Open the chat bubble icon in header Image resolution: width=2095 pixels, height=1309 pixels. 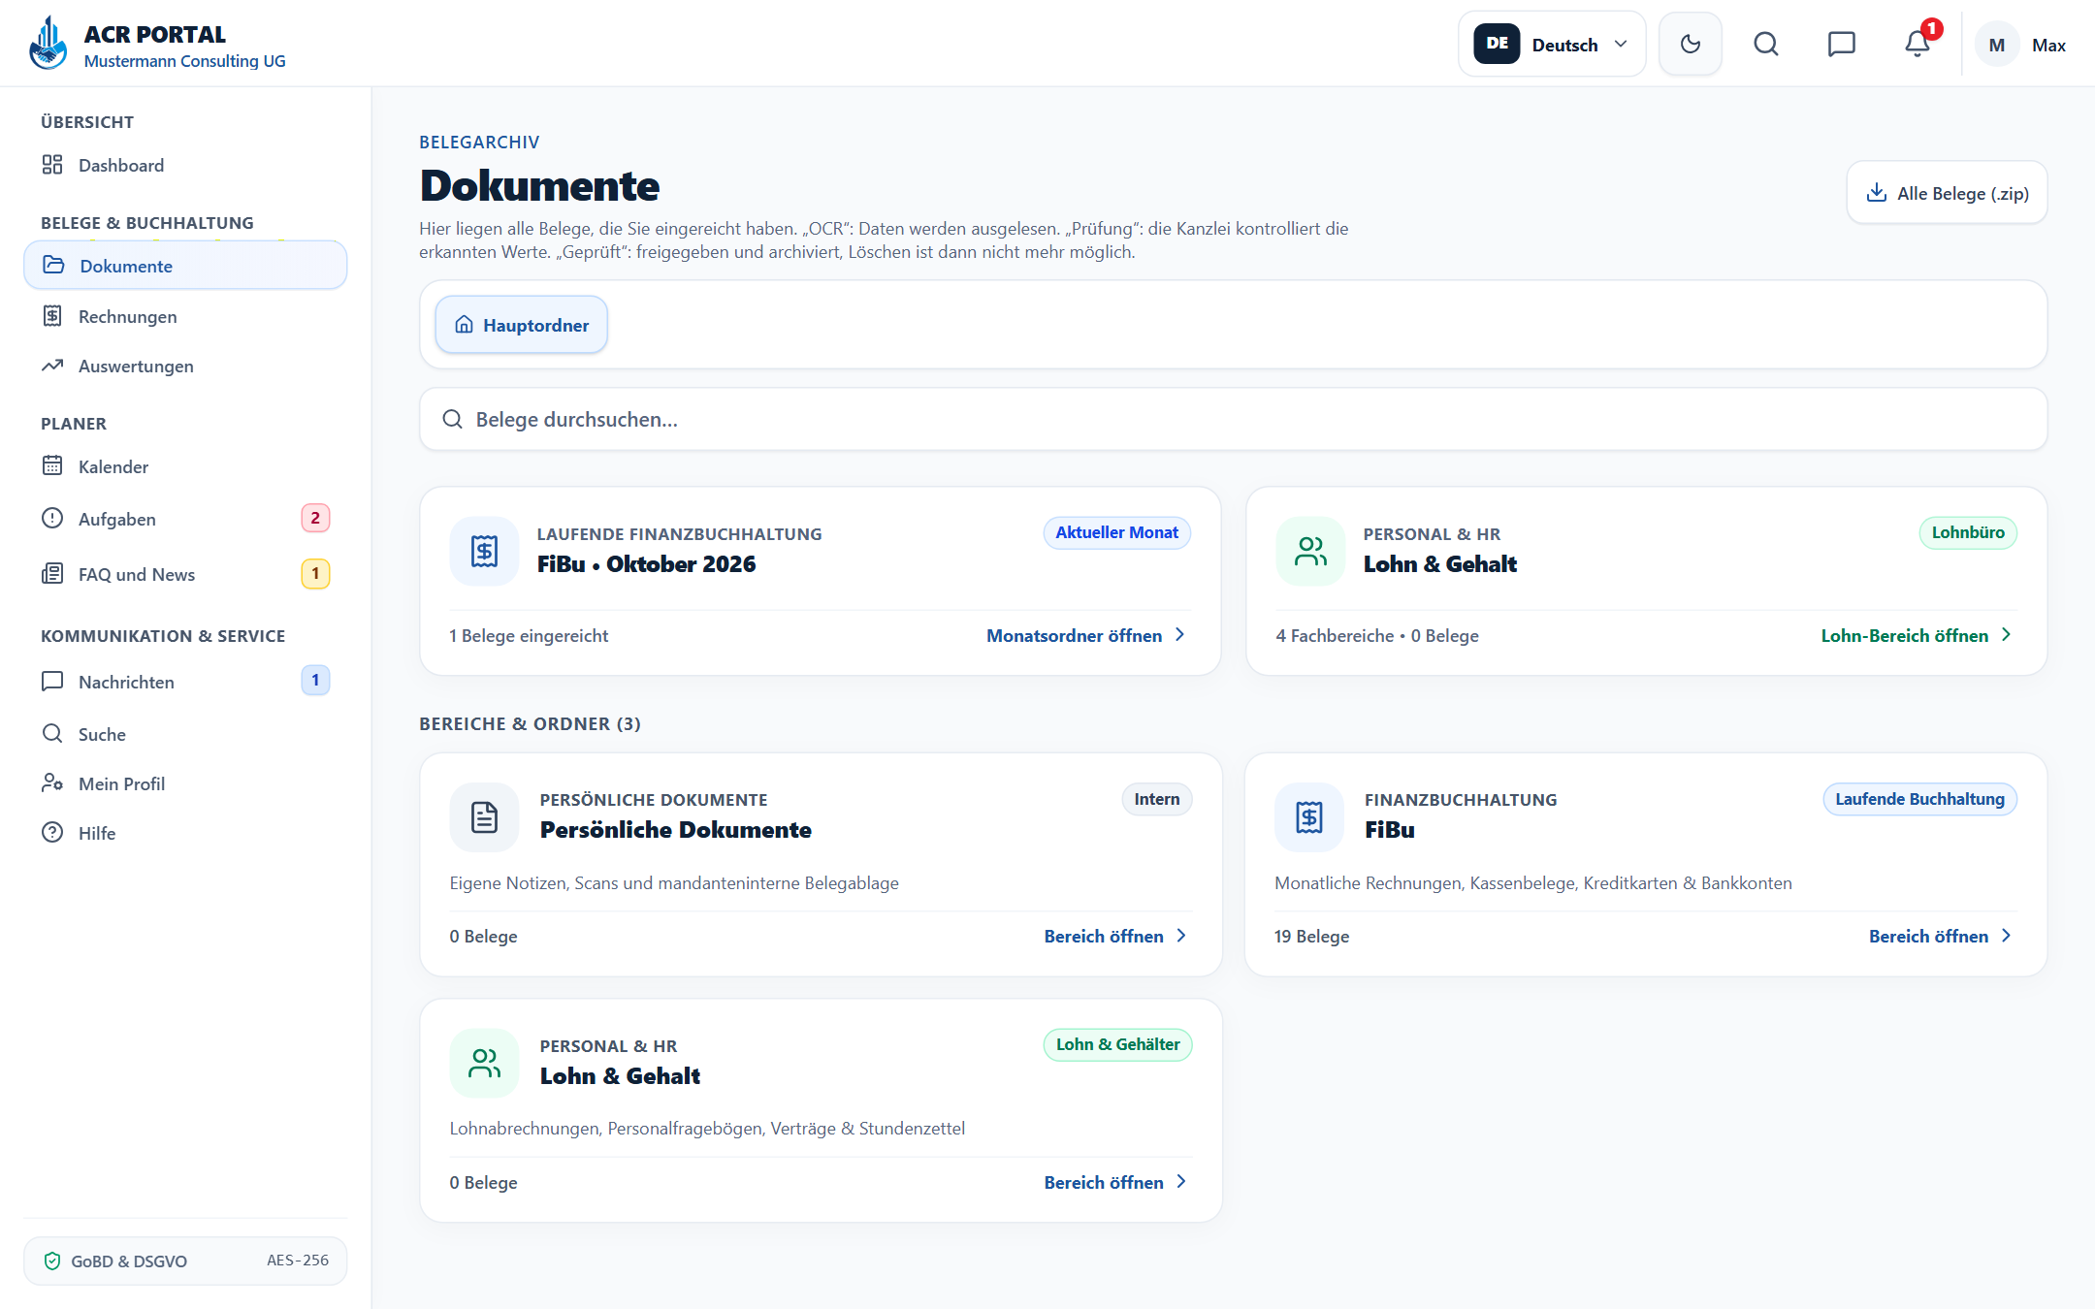(x=1841, y=44)
